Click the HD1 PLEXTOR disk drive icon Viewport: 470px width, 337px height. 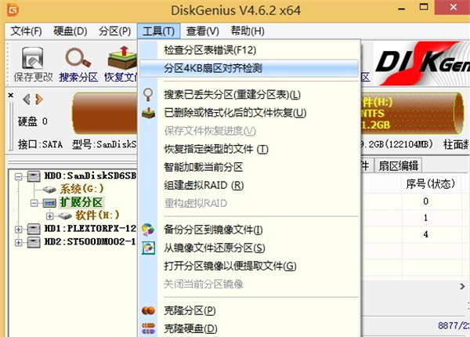pos(34,229)
